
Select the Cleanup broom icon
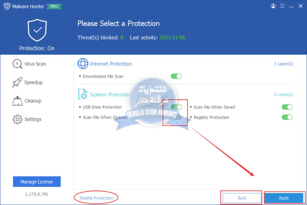click(17, 101)
